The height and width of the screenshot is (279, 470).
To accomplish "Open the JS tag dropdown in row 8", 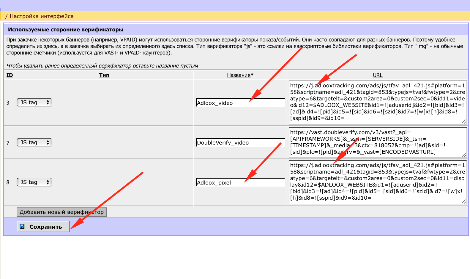I will click(34, 182).
